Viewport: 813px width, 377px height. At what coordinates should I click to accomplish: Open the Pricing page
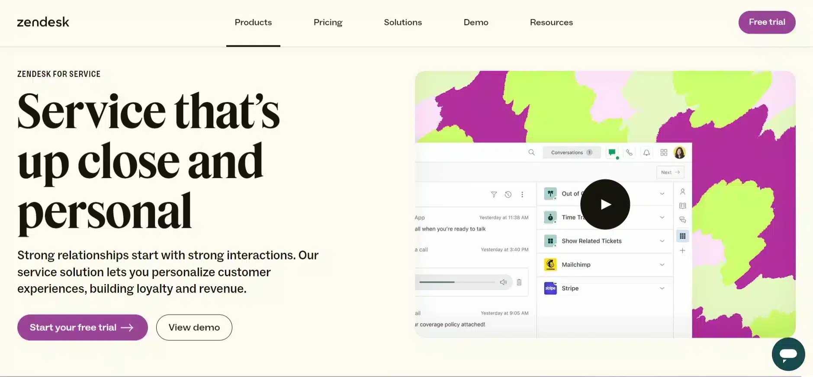(328, 22)
